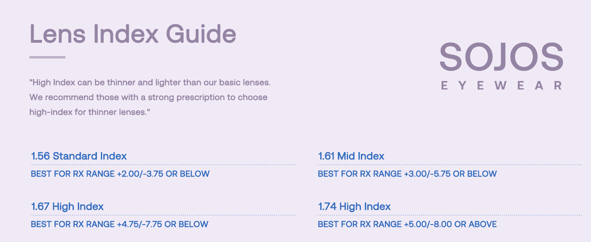Click the dotted divider under 1.56 Standard Index
Screen dimensions: 591x242
(x=163, y=165)
